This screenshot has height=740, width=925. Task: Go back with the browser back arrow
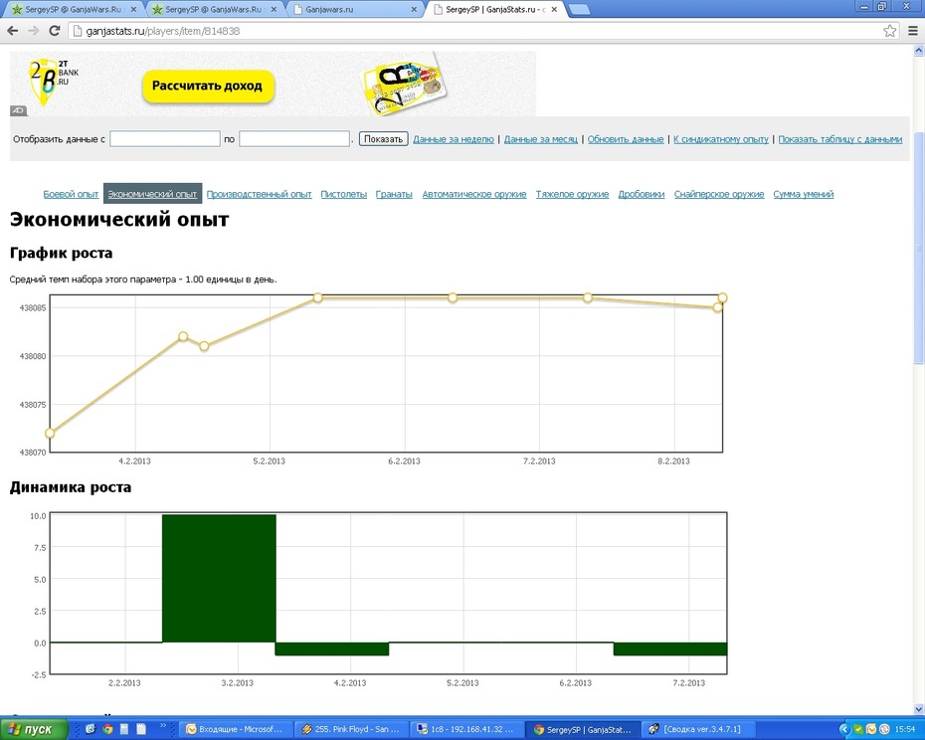pyautogui.click(x=12, y=31)
